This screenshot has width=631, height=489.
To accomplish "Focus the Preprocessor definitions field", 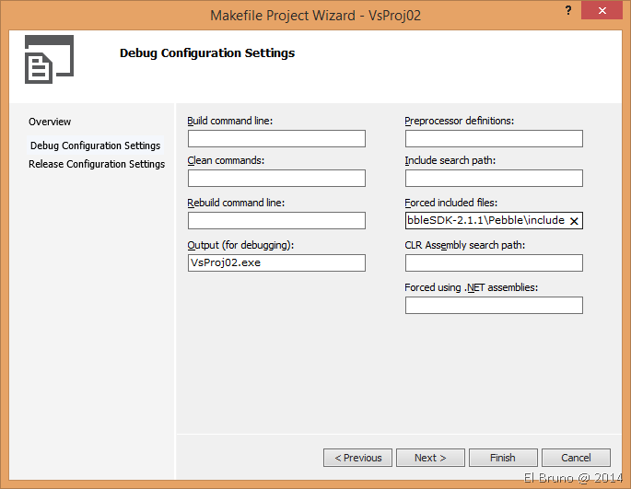I will 494,139.
